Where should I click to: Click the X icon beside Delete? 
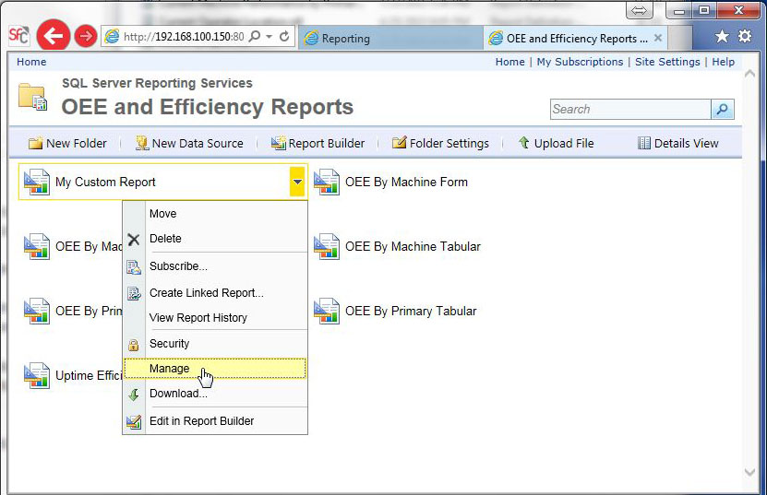(x=134, y=240)
